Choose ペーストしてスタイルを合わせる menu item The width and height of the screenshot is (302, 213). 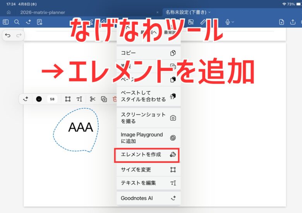tap(149, 96)
